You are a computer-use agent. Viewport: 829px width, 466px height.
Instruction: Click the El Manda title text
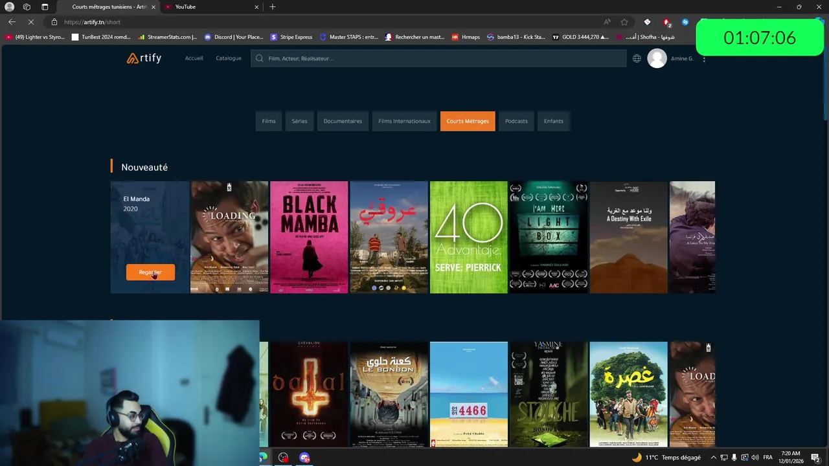(136, 199)
